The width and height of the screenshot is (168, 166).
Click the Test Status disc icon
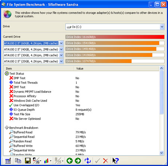pyautogui.click(x=7, y=73)
